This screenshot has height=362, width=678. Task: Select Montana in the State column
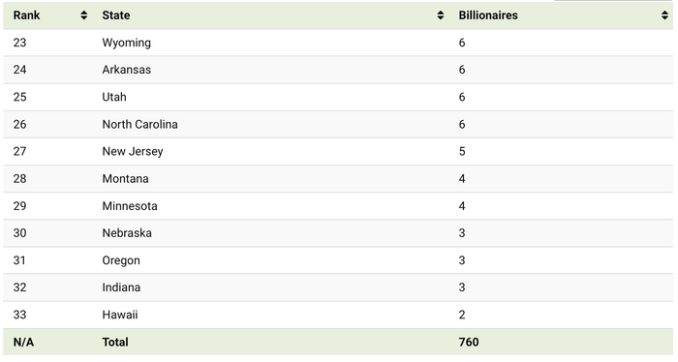click(x=125, y=179)
